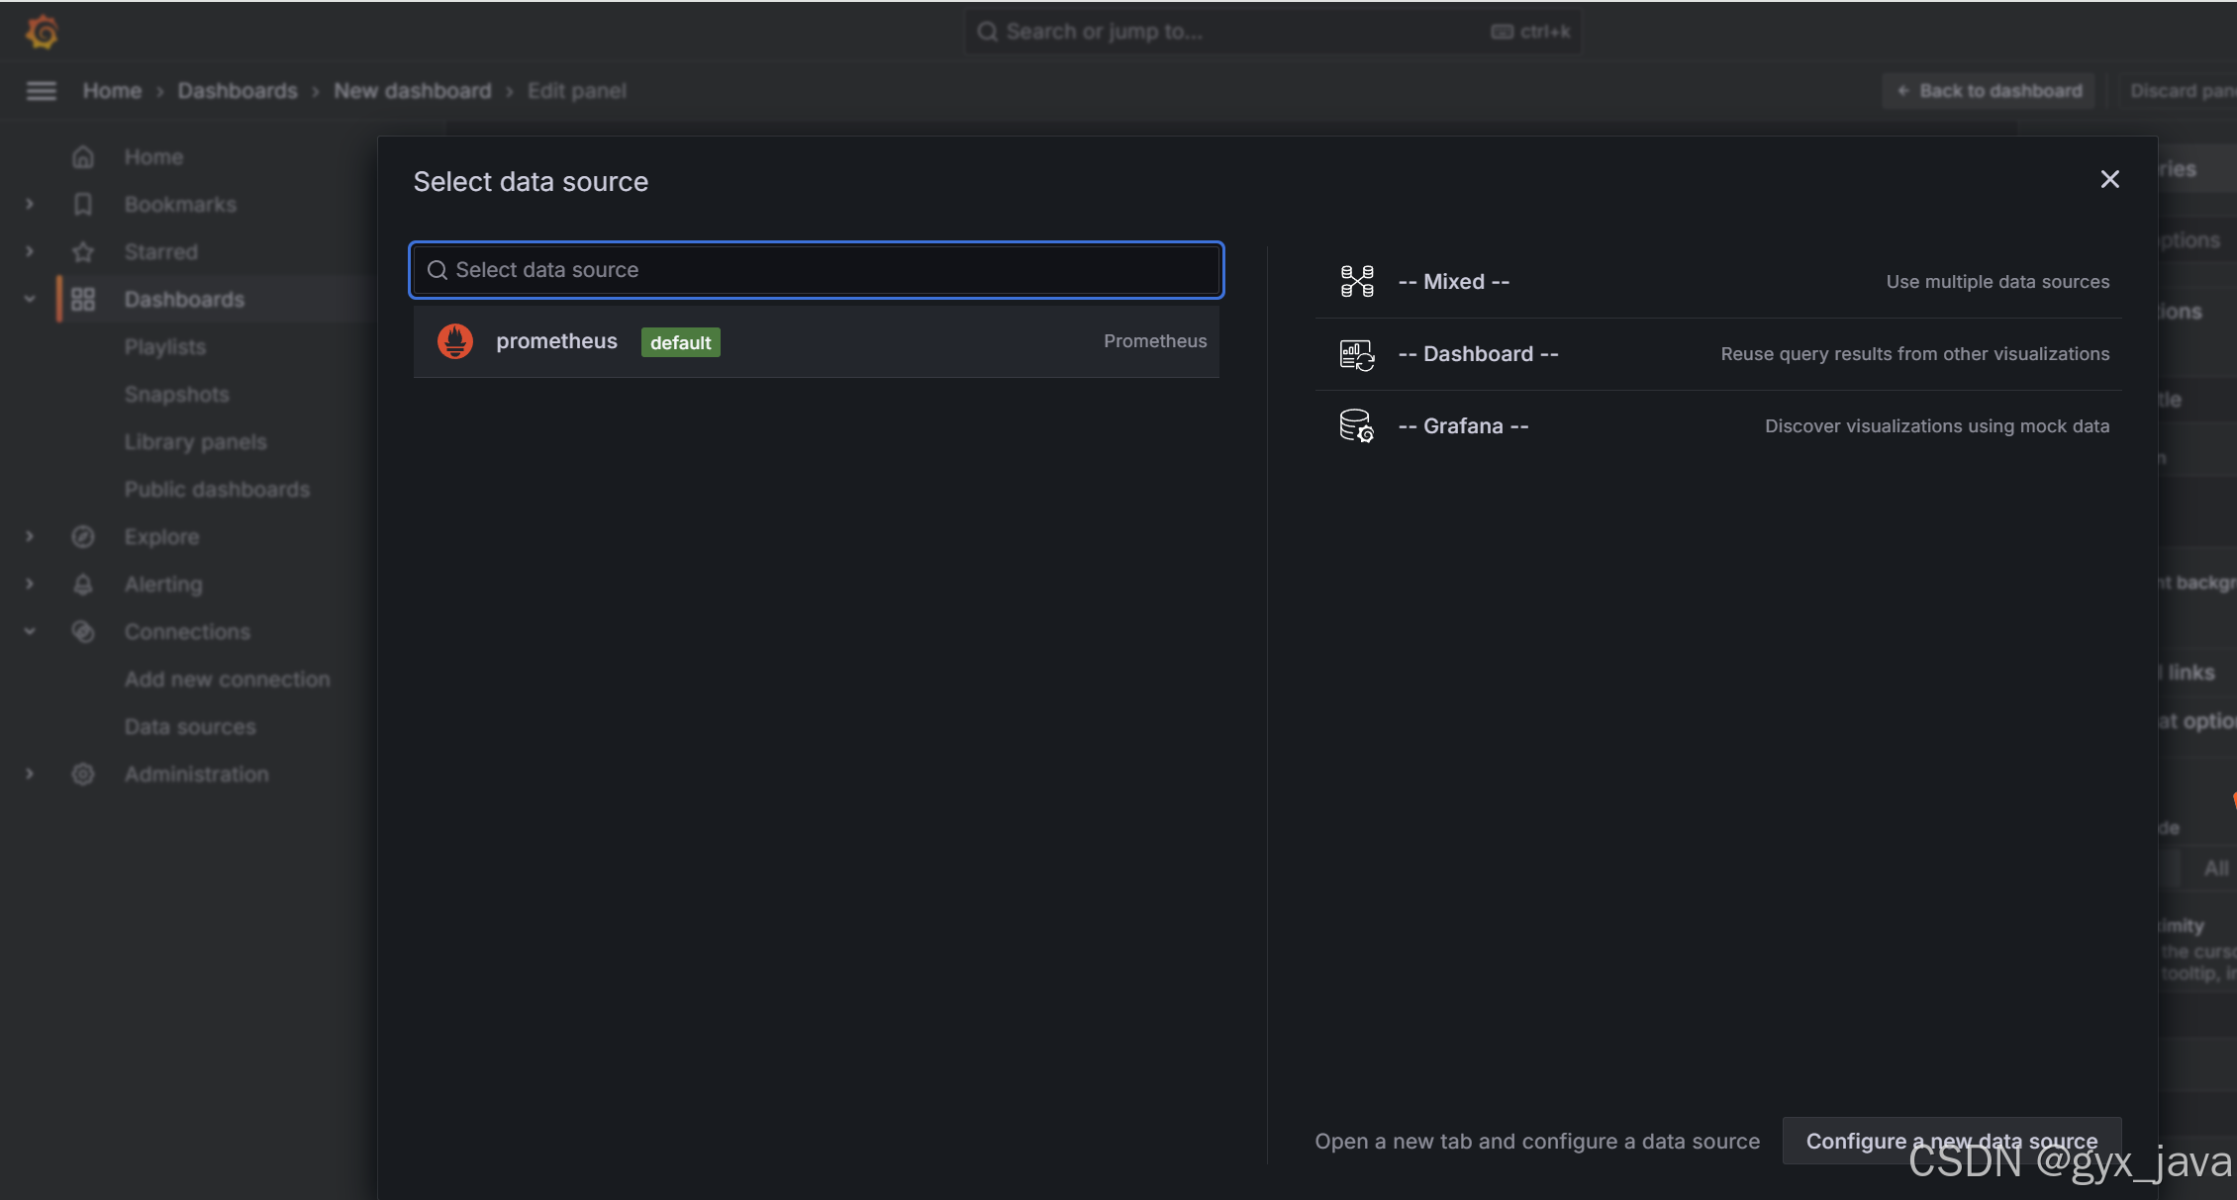
Task: Click the Prometheus flame icon
Action: 455,341
